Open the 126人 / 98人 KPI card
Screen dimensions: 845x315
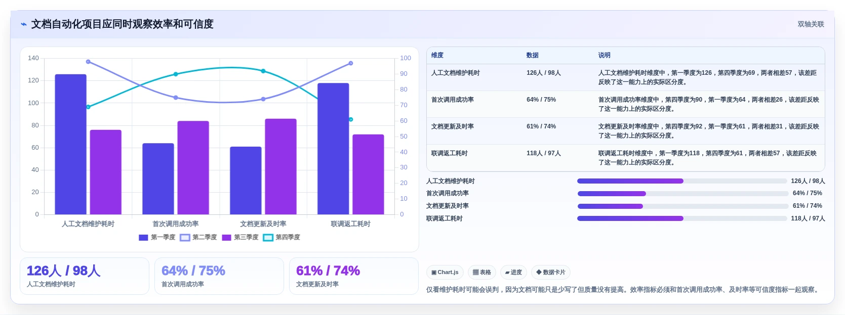coord(85,276)
